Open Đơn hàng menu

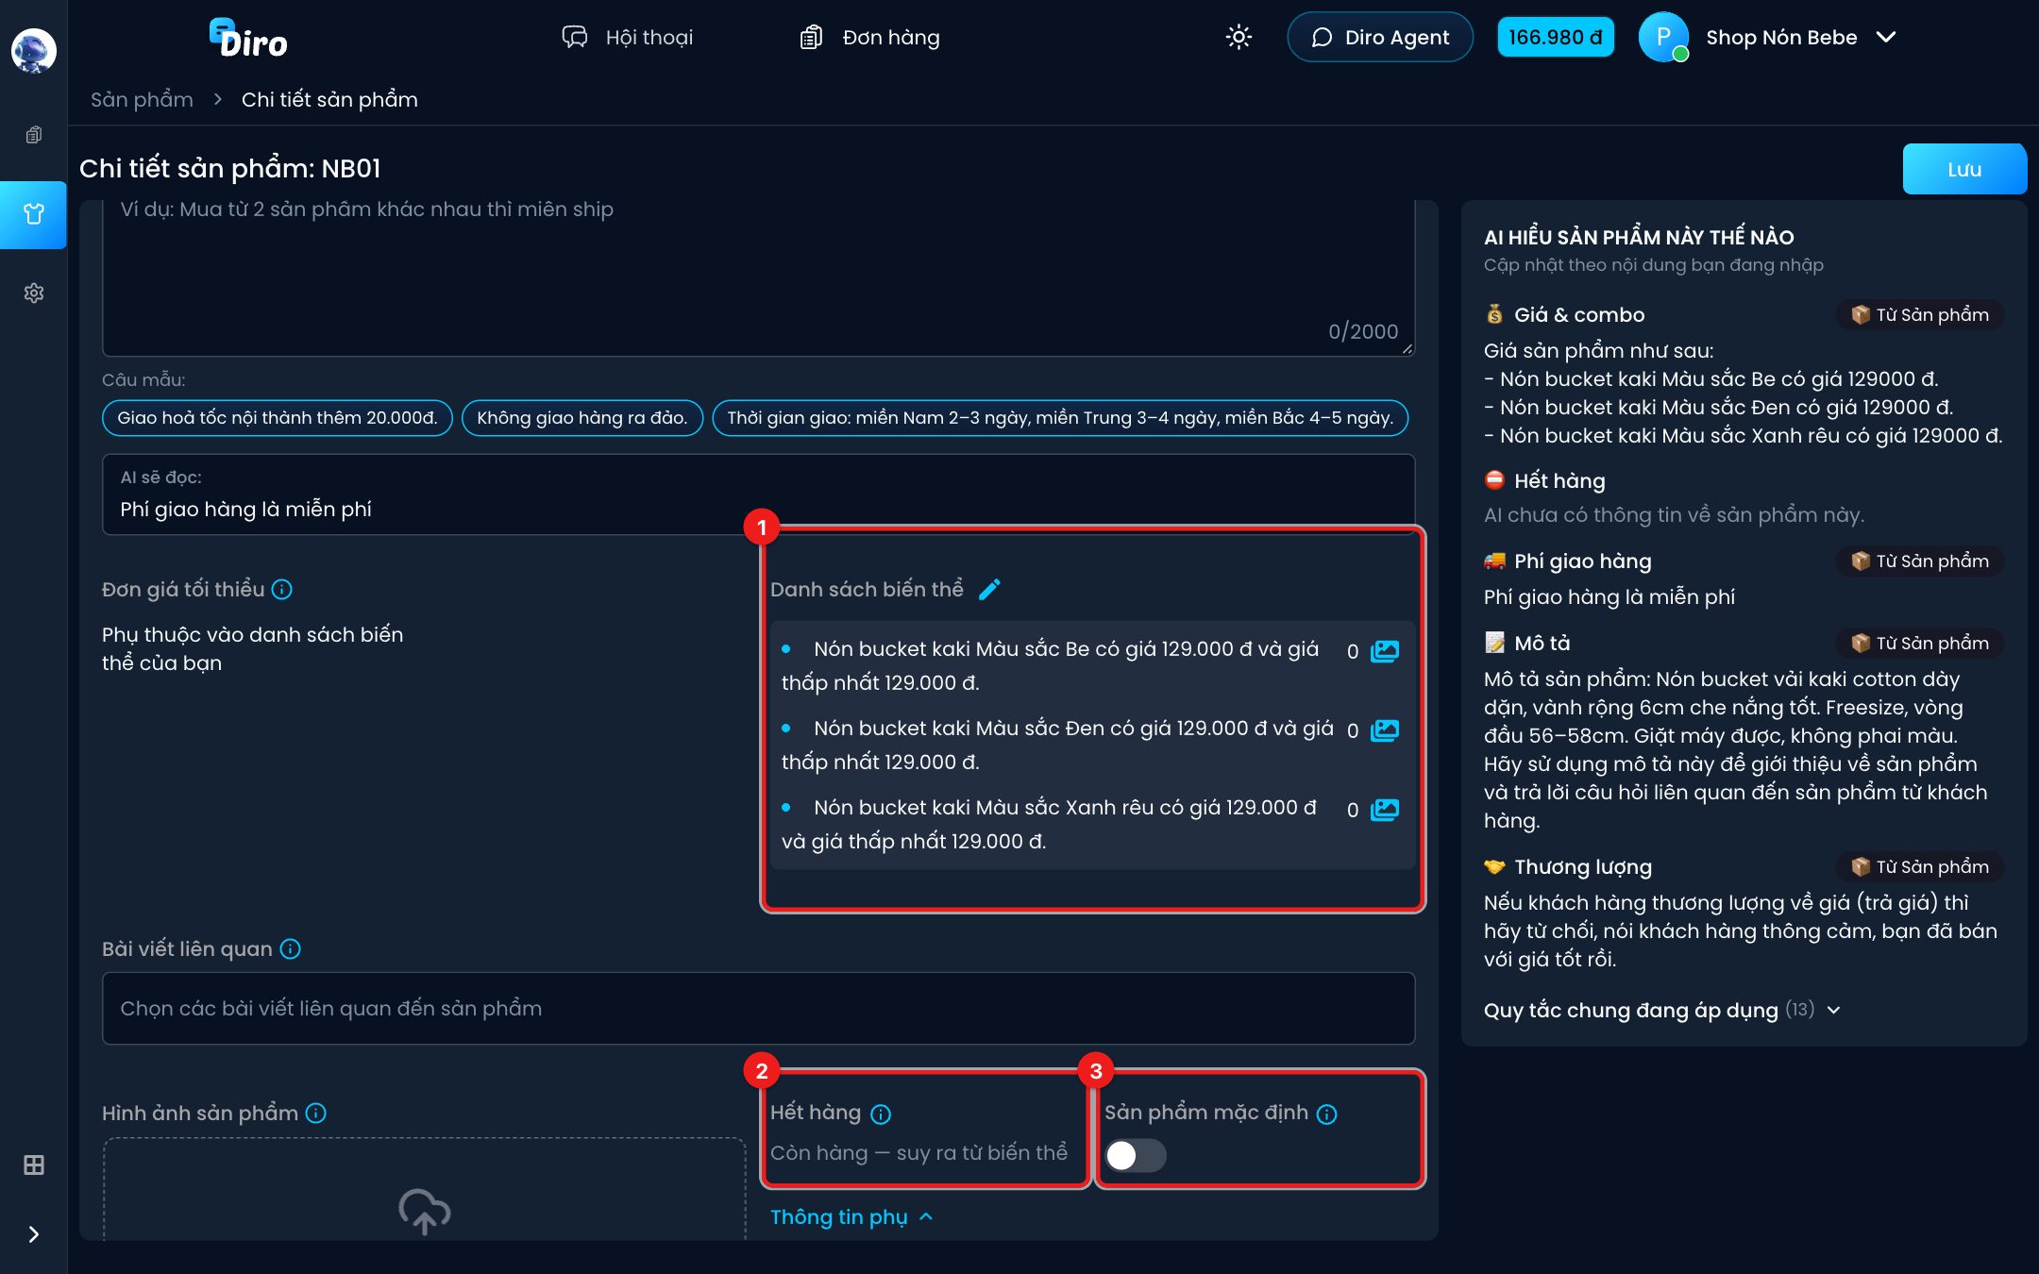869,37
